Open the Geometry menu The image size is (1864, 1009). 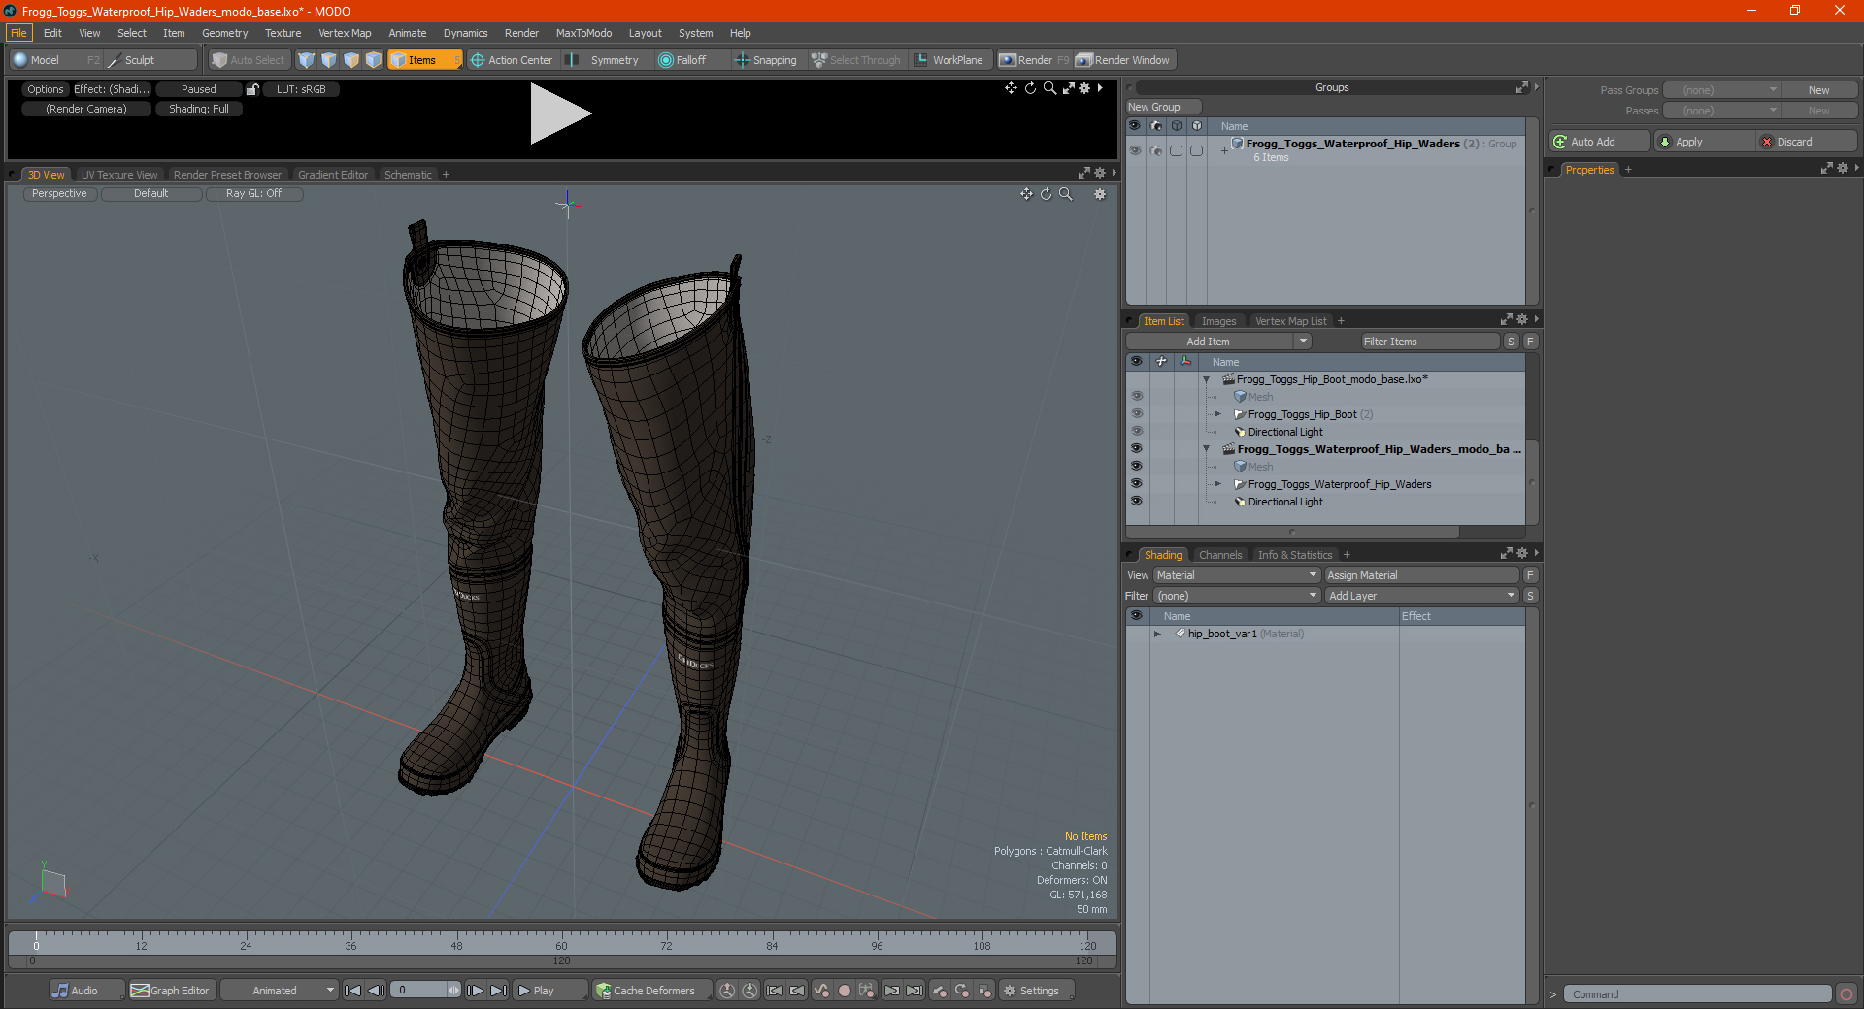tap(225, 33)
